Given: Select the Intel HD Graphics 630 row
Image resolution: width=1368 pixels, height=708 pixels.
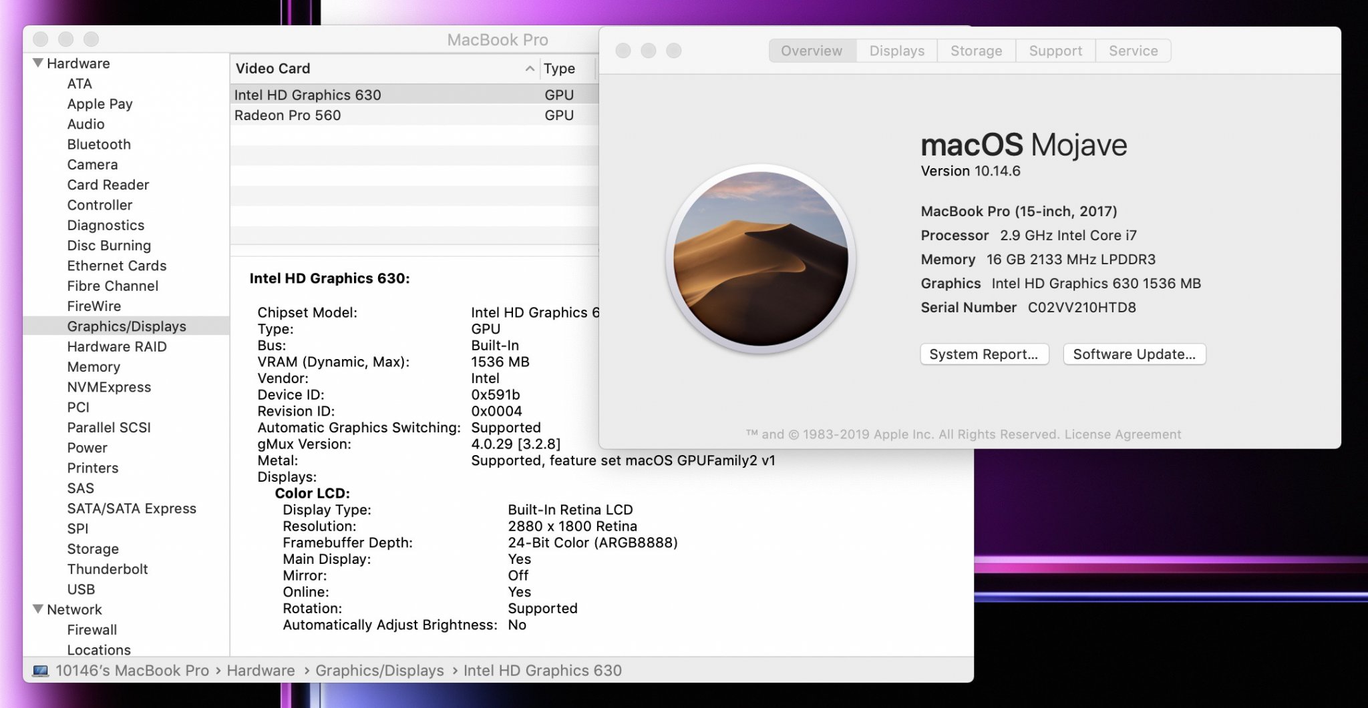Looking at the screenshot, I should click(x=414, y=95).
